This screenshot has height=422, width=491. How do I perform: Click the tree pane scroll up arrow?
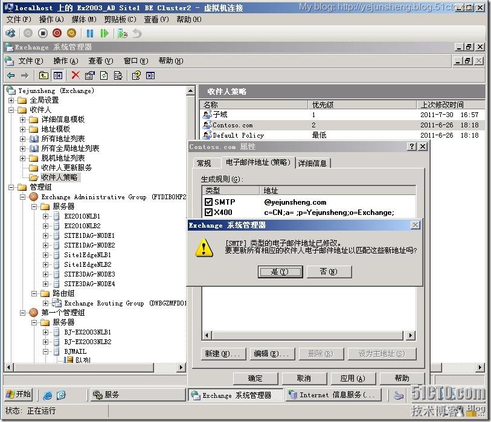tap(190, 91)
